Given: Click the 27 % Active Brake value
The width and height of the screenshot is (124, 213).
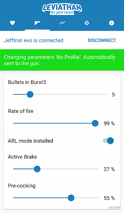Looking at the screenshot, I should [109, 169].
